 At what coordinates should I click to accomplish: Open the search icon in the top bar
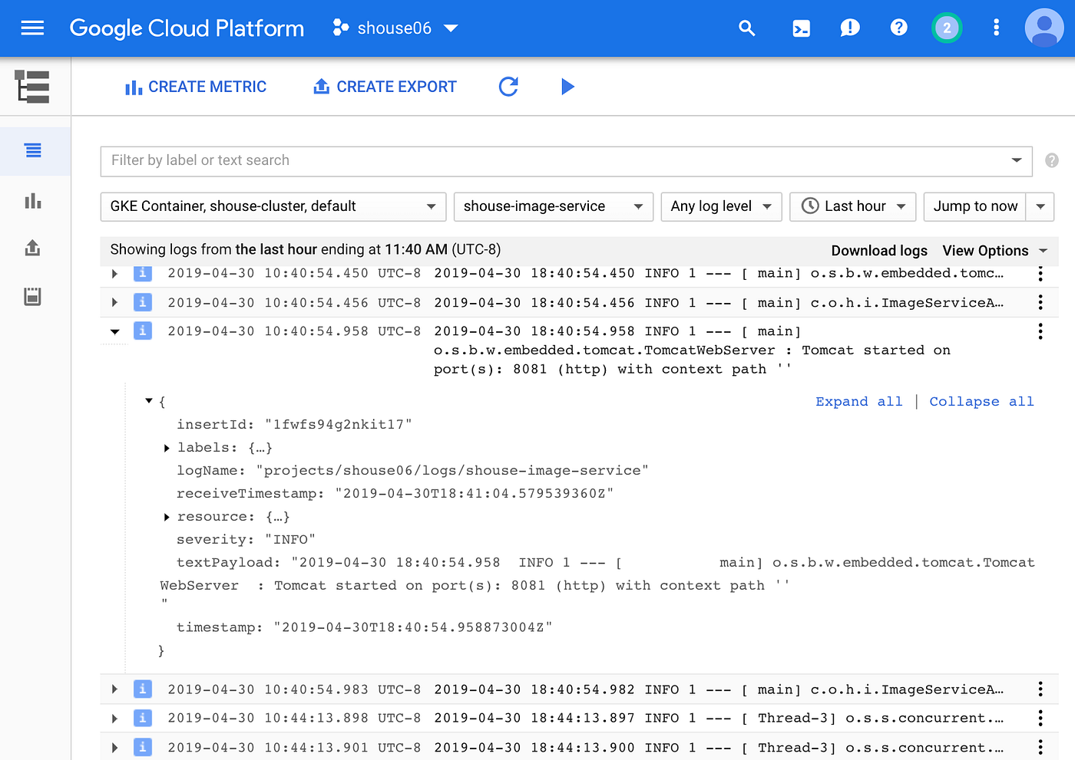coord(746,28)
